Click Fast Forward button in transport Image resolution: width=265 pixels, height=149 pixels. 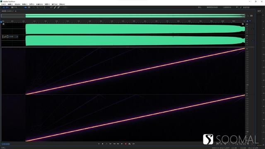(x=118, y=144)
